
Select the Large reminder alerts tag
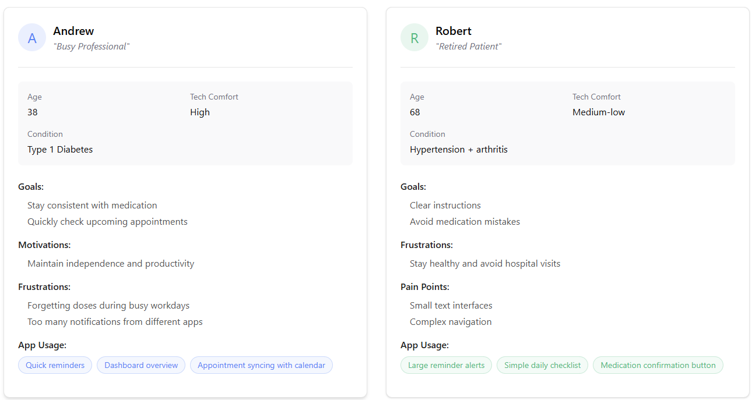[446, 365]
